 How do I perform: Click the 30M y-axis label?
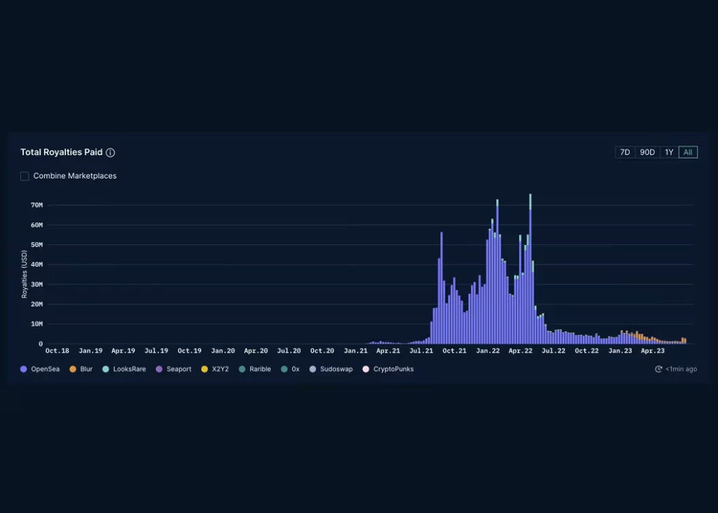36,285
